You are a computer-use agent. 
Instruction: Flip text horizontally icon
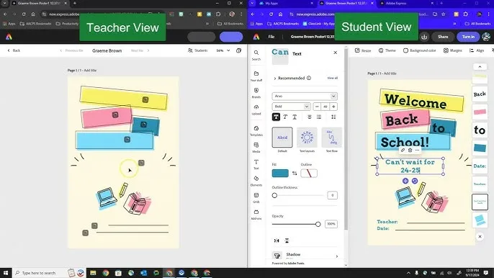[277, 241]
